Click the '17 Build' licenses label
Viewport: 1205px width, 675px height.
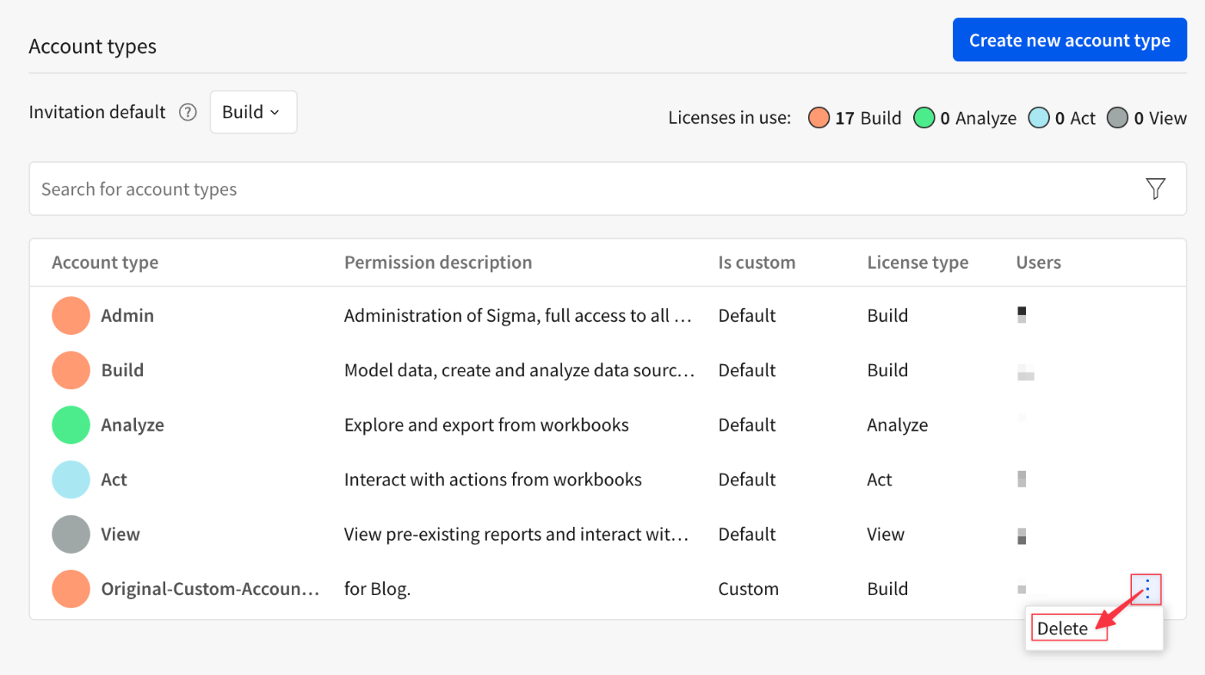click(x=868, y=118)
